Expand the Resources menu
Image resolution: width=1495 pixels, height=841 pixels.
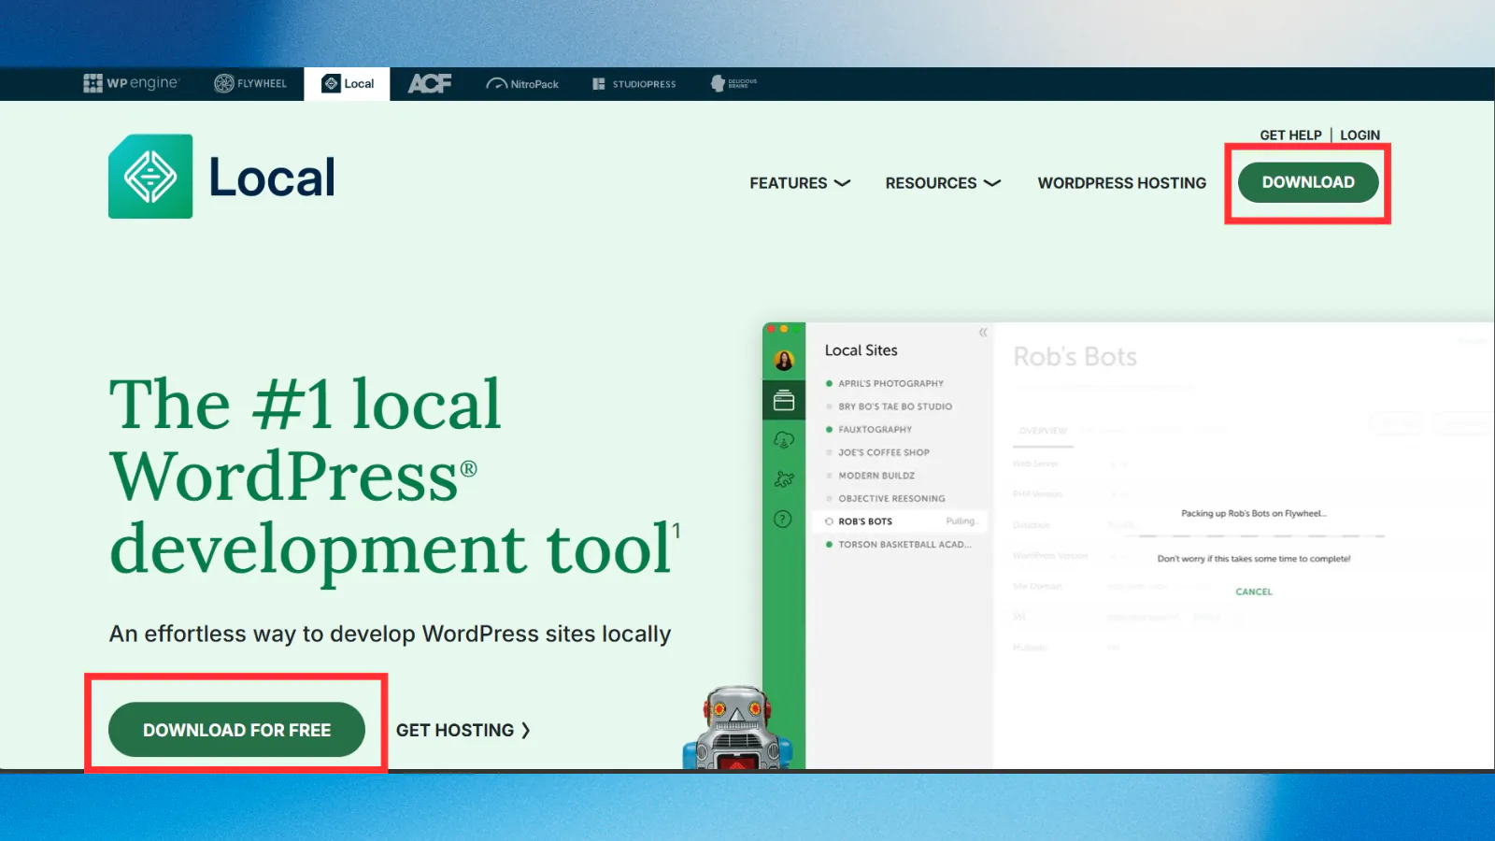click(x=943, y=183)
